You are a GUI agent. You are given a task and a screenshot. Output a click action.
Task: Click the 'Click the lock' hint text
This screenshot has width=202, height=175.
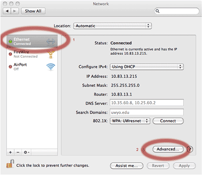pyautogui.click(x=53, y=166)
